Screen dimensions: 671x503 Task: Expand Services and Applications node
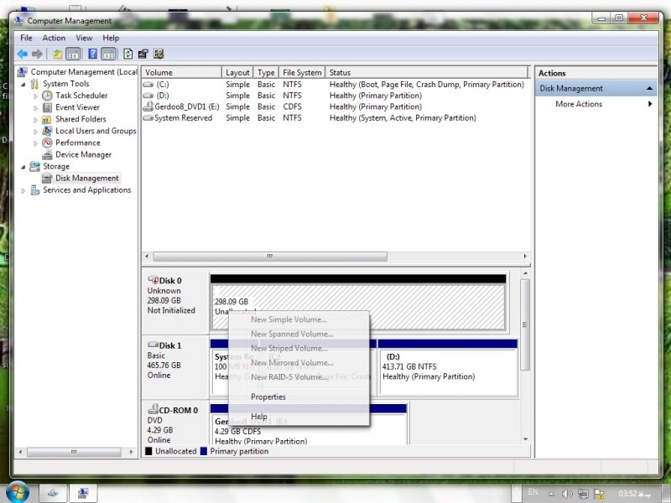pyautogui.click(x=23, y=191)
